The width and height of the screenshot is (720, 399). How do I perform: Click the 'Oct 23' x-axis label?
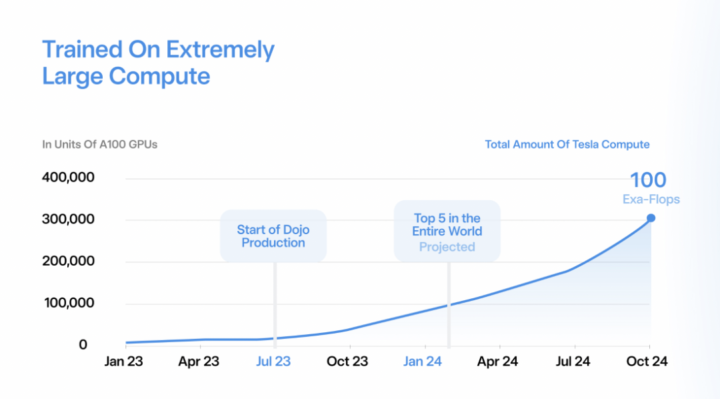coord(347,362)
